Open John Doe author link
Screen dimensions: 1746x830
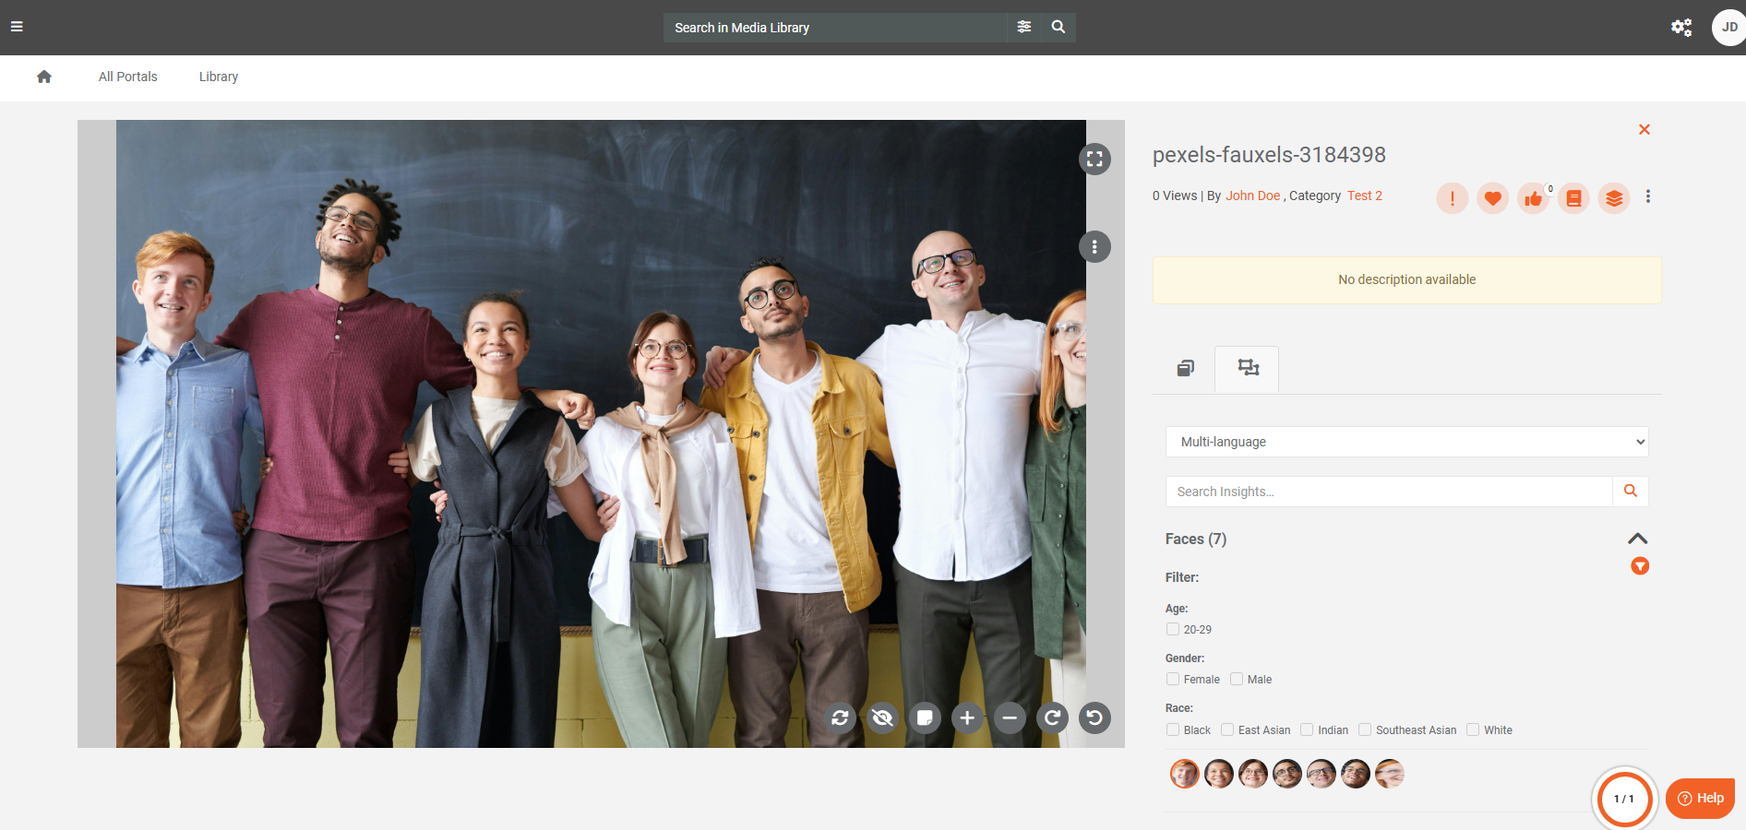pos(1252,196)
